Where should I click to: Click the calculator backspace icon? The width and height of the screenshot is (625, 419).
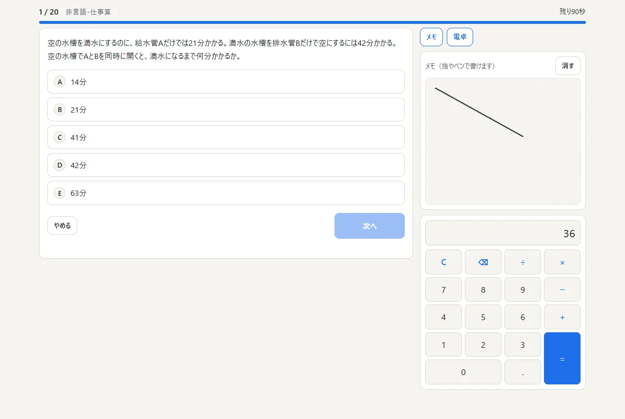coord(483,262)
